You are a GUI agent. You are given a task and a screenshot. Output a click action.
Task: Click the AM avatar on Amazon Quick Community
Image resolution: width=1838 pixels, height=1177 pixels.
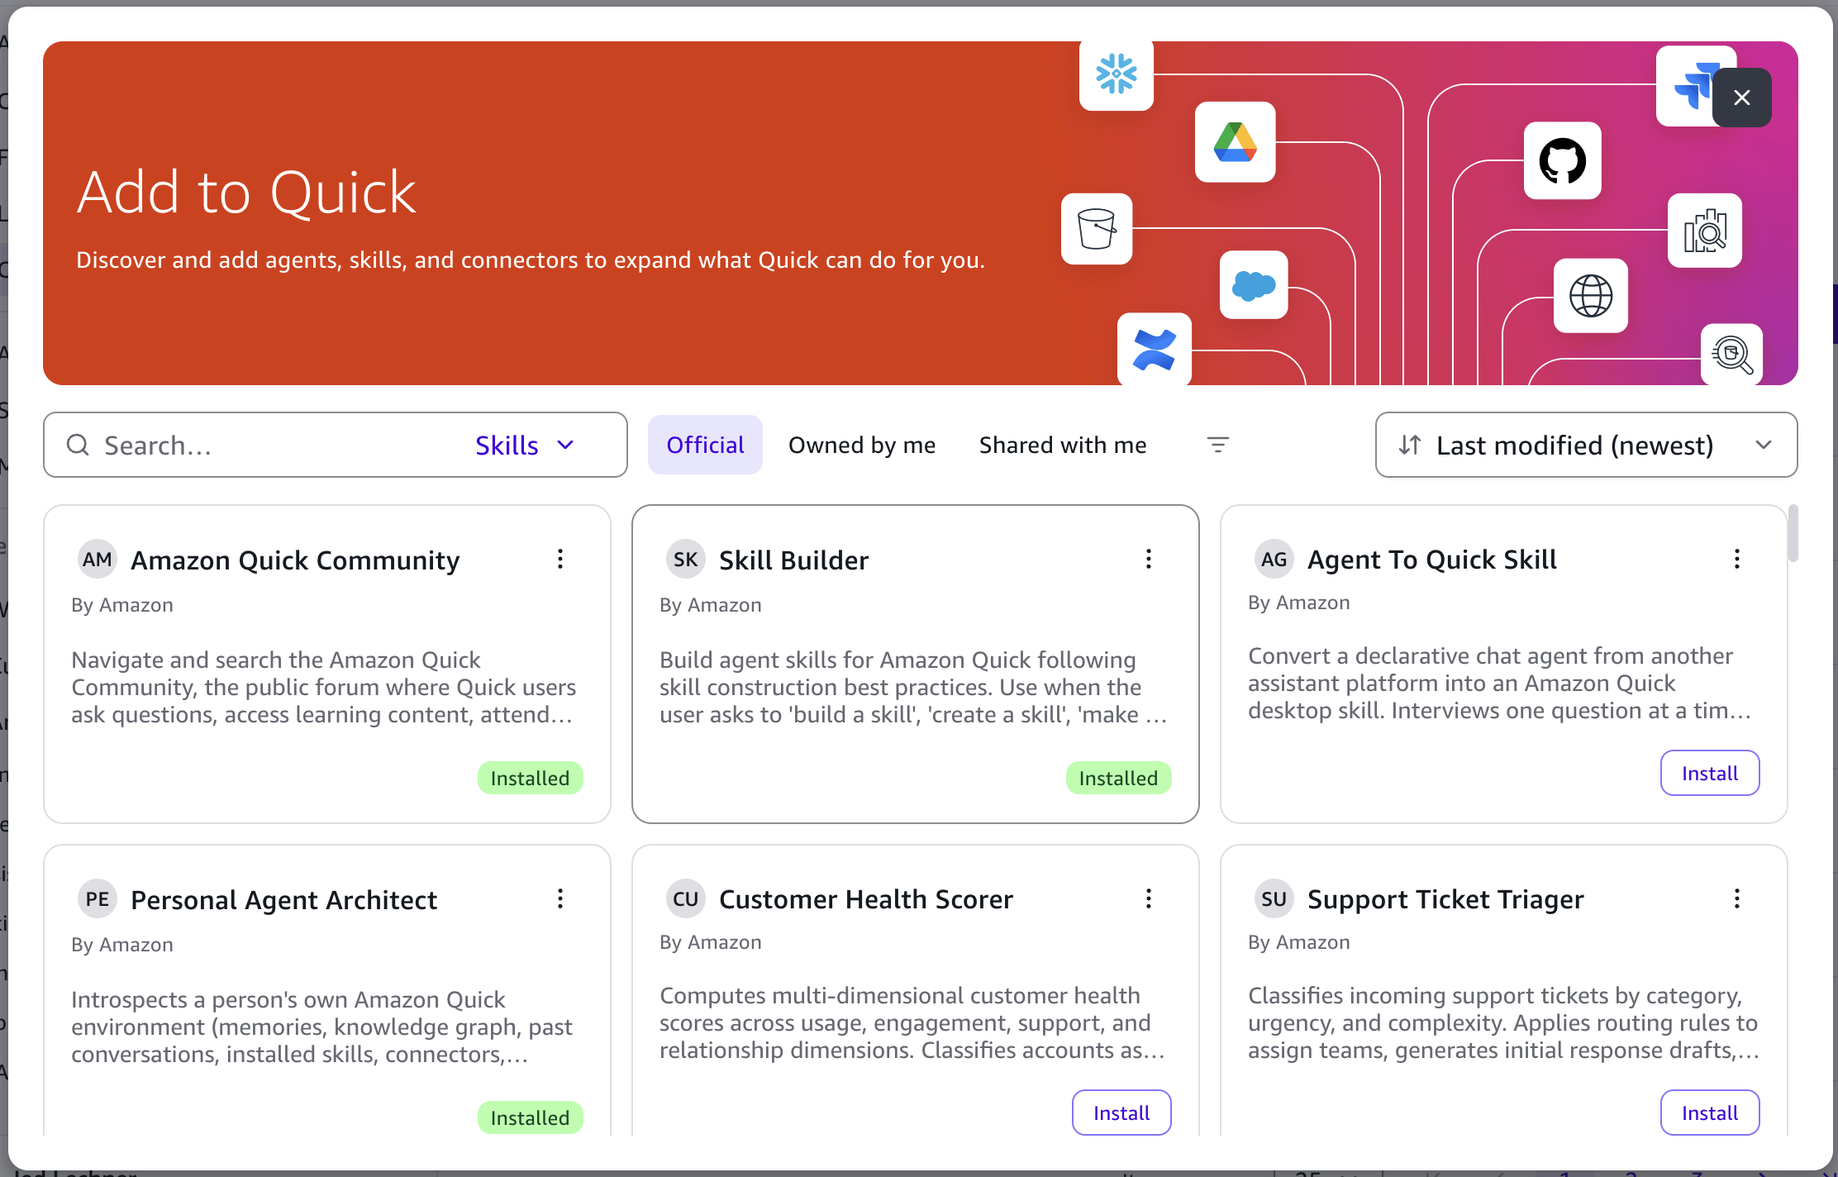97,560
